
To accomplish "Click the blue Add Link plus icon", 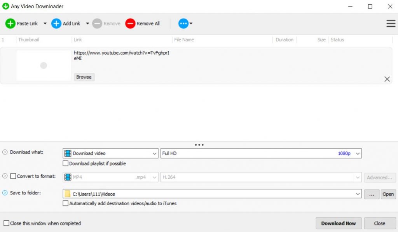I will (56, 24).
